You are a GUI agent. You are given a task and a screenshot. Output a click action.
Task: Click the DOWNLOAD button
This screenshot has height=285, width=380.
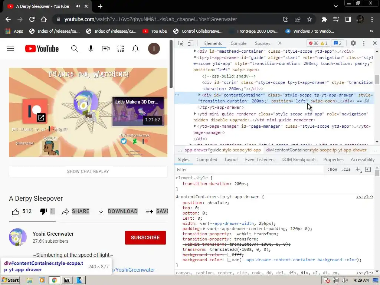[118, 211]
